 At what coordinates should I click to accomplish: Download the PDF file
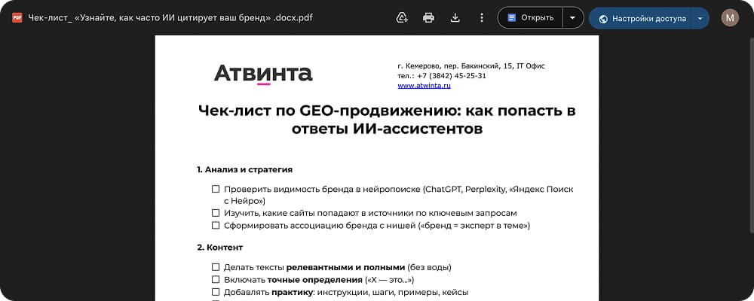pyautogui.click(x=455, y=17)
